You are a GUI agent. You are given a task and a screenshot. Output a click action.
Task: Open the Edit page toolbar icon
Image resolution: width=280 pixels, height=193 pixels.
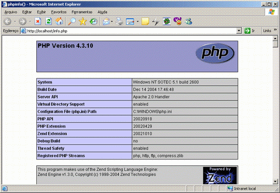130,22
